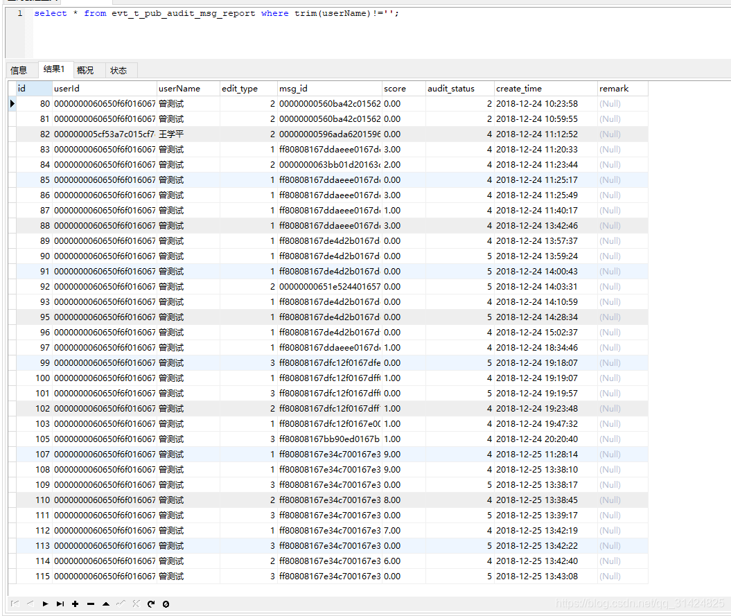Viewport: 731px width, 616px height.
Task: Select score cell 9.00 in row 107
Action: pos(404,454)
